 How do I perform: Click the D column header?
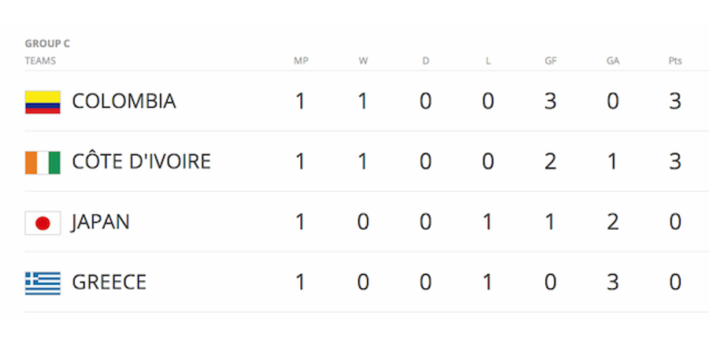coord(425,61)
